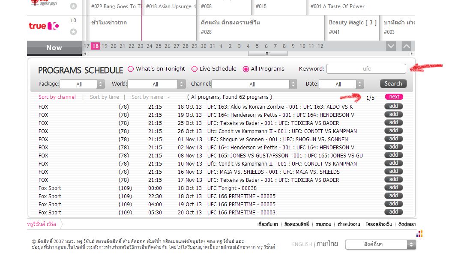461x264 pixels.
Task: Add UFC: Shogun vs Sonnen program
Action: pos(393,139)
